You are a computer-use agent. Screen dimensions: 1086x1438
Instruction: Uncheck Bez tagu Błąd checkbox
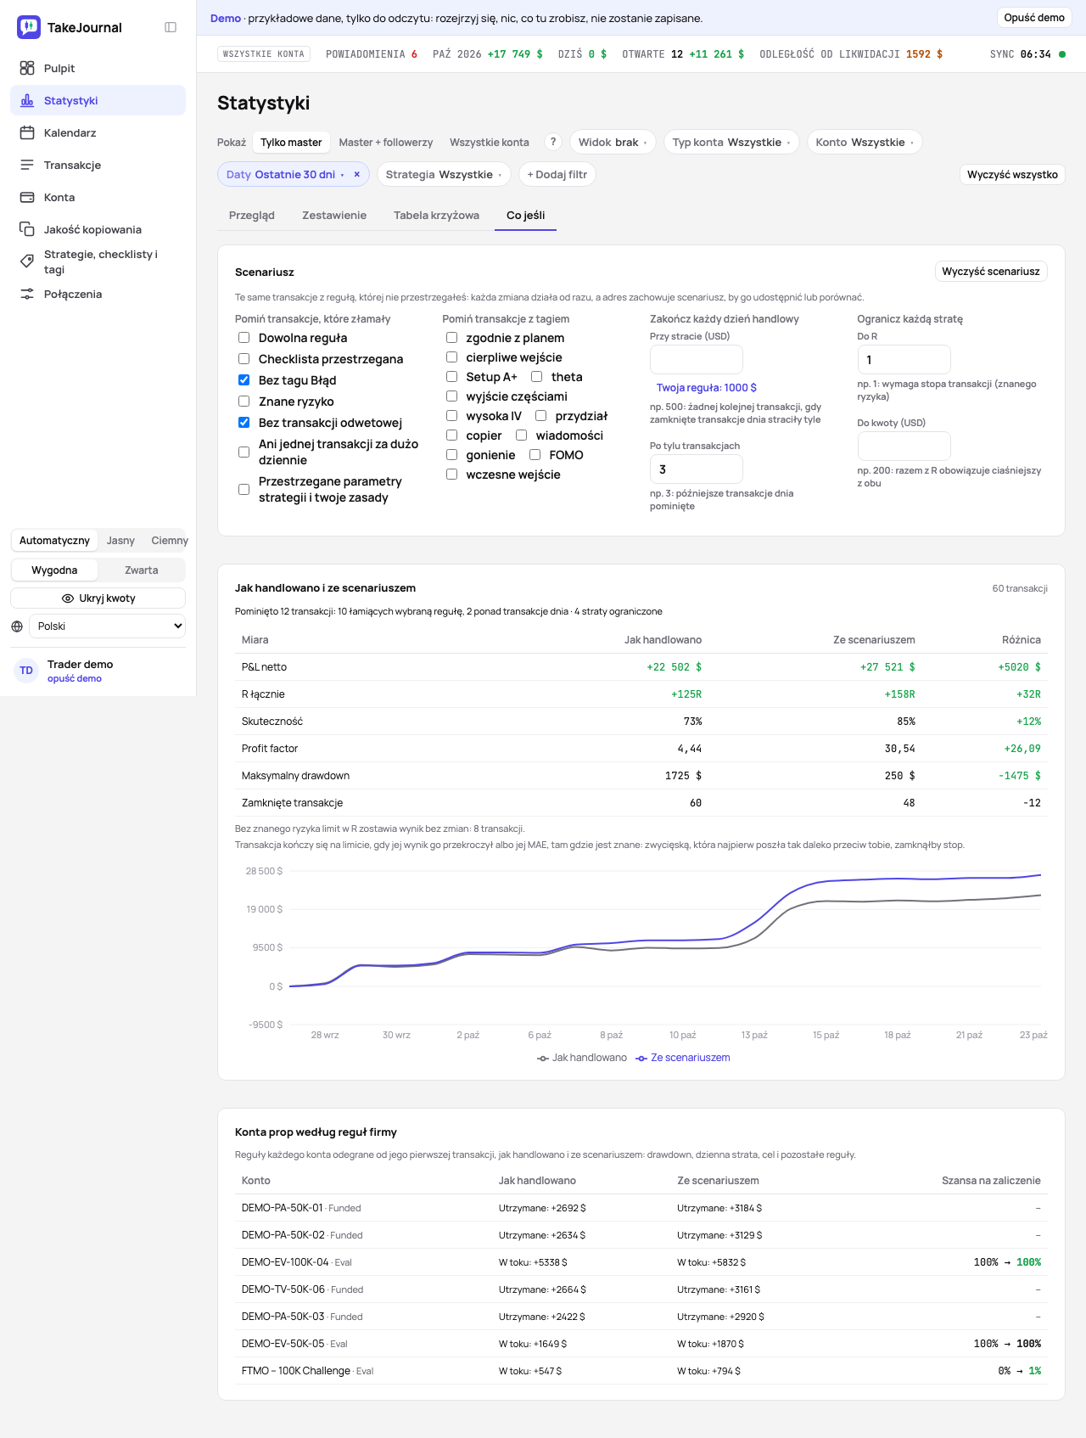coord(244,380)
